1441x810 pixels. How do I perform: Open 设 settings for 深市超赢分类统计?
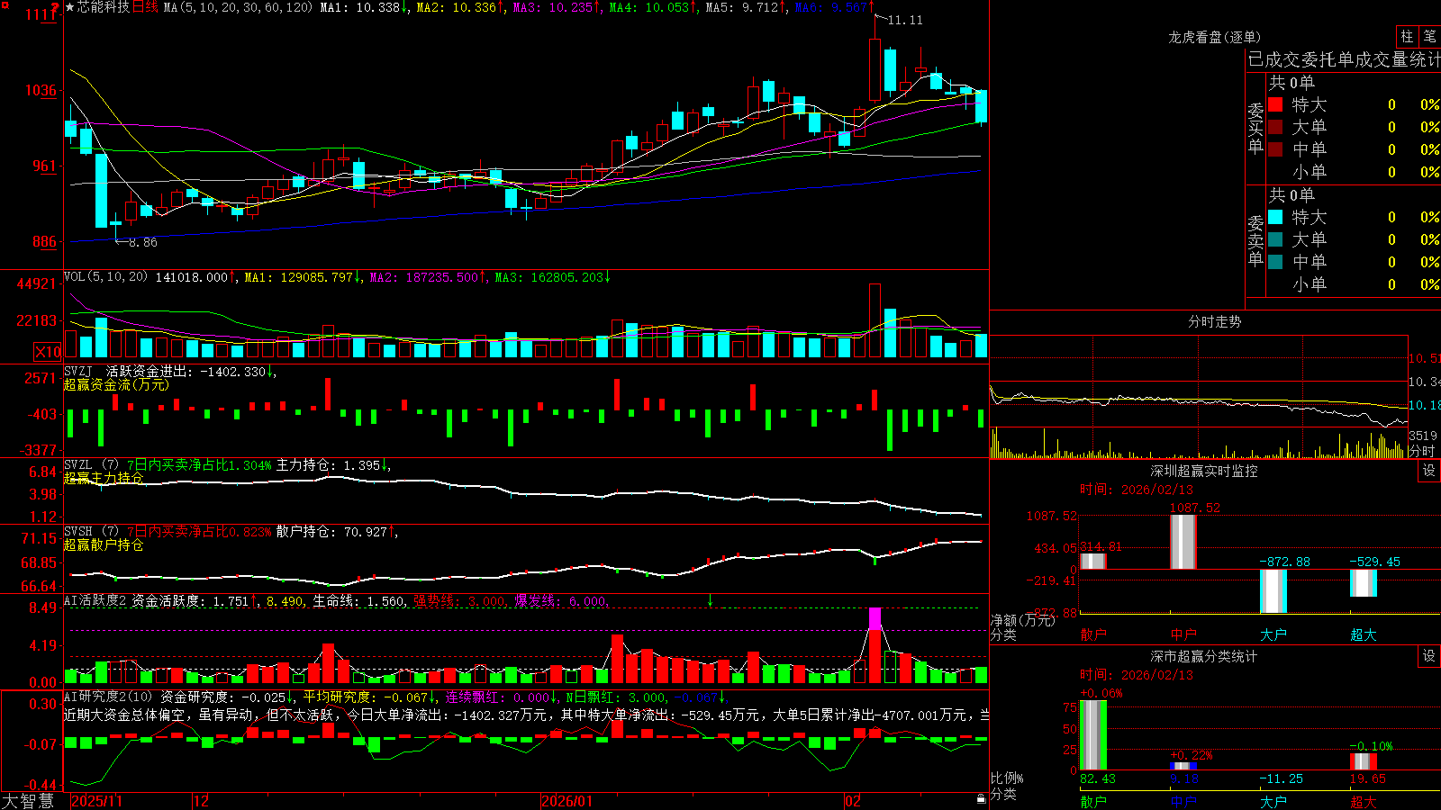pyautogui.click(x=1429, y=656)
